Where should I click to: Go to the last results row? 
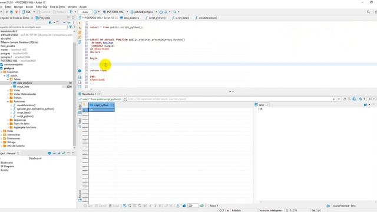160,206
